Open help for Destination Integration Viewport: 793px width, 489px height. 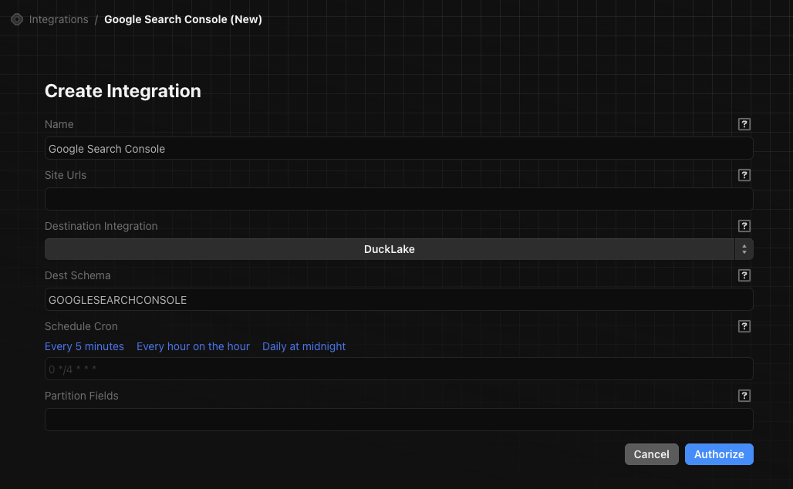click(744, 226)
